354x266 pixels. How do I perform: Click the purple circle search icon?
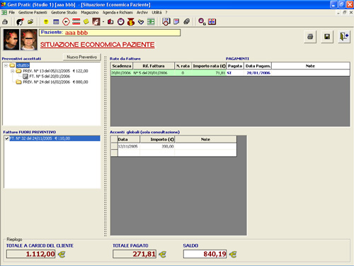pos(202,22)
